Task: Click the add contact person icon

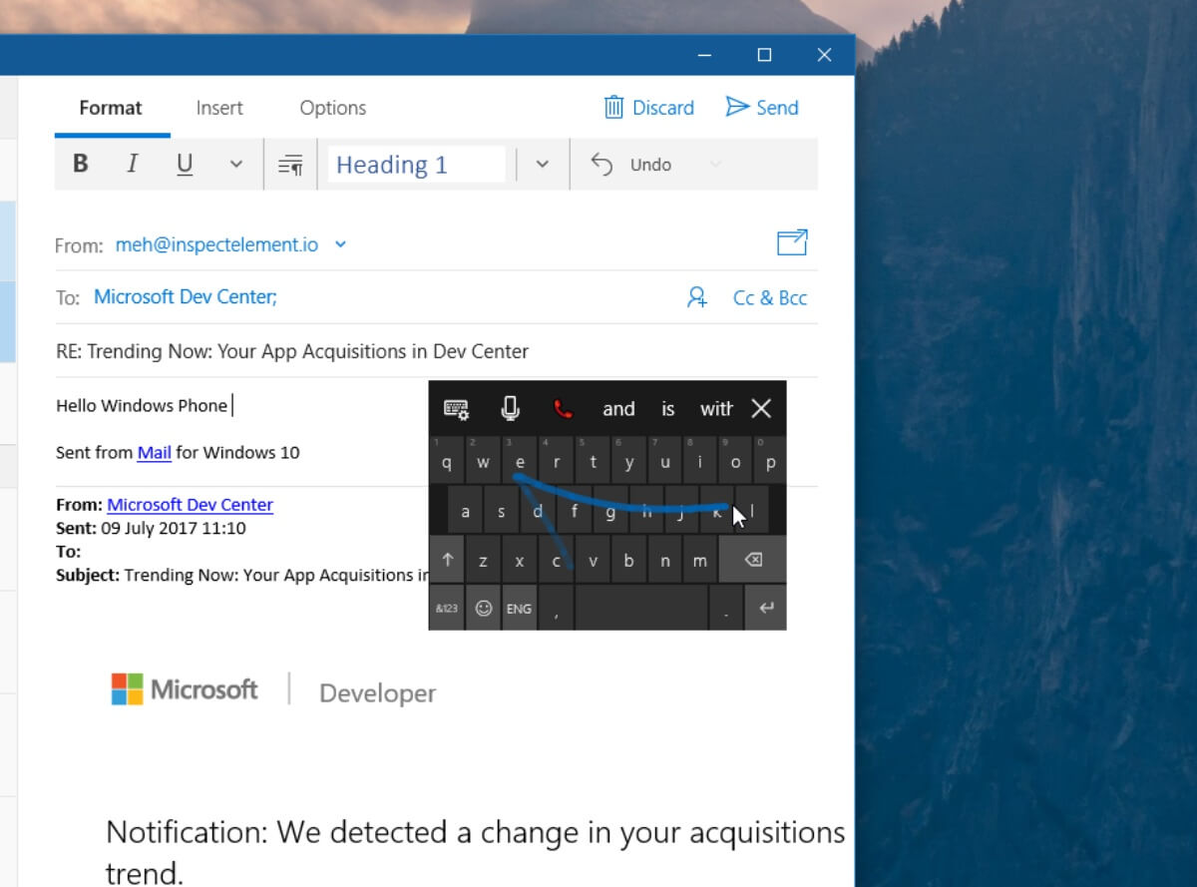Action: 696,297
